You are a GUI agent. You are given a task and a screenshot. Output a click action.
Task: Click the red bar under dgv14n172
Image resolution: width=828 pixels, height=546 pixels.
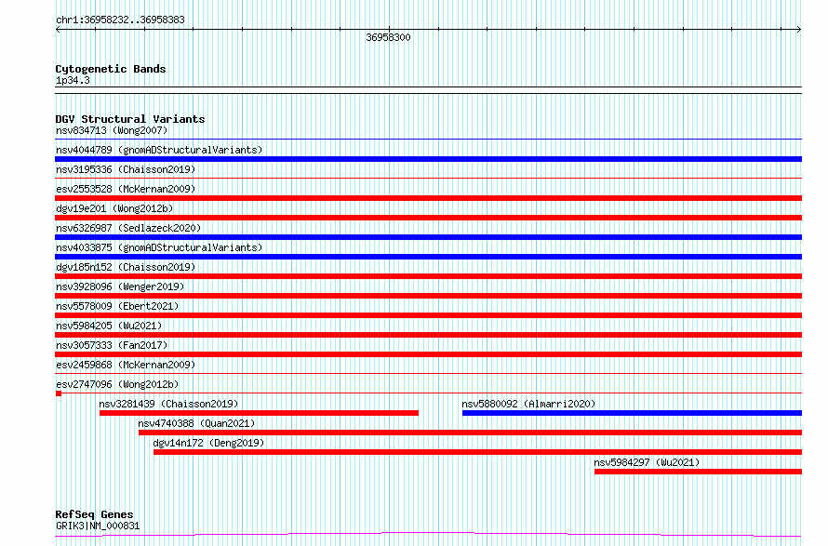pyautogui.click(x=477, y=452)
